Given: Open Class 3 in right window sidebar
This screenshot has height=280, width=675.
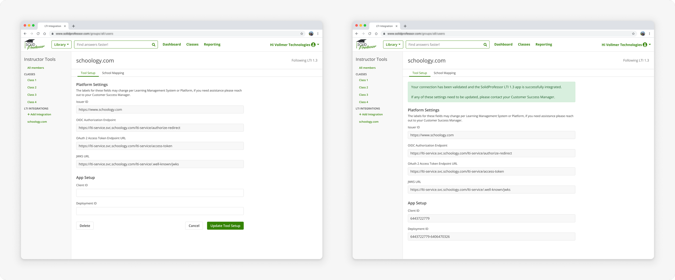Looking at the screenshot, I should coord(363,95).
